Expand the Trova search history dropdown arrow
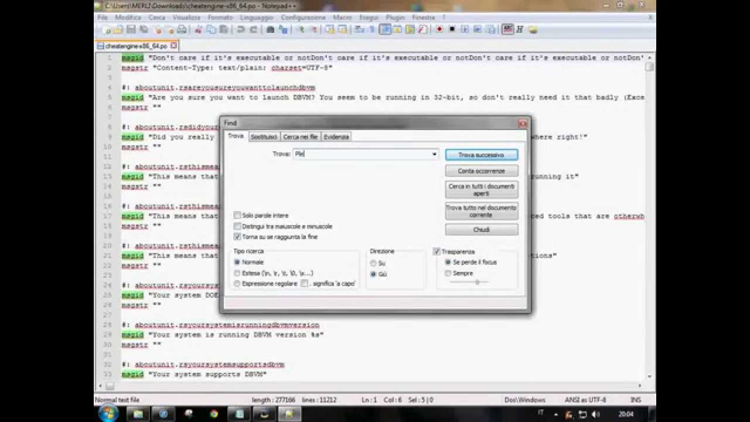 pos(434,154)
